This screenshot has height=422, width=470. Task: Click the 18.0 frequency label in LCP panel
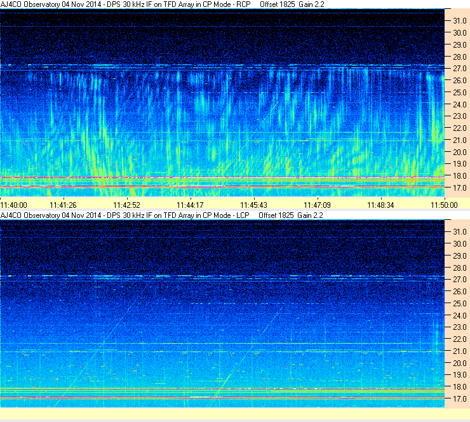tap(460, 387)
